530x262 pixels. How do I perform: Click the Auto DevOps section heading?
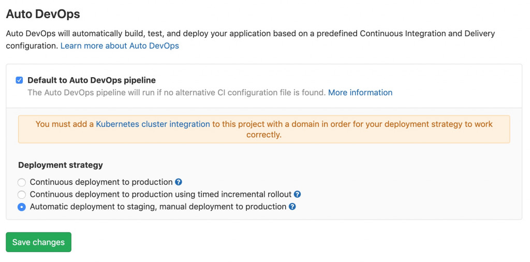coord(43,13)
